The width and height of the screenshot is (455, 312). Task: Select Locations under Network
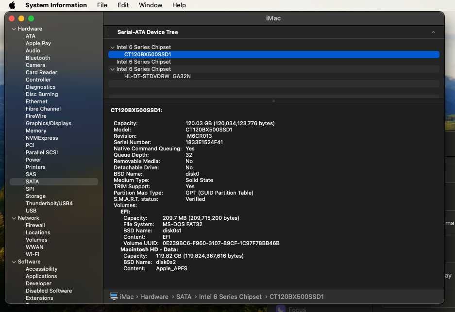coord(38,232)
